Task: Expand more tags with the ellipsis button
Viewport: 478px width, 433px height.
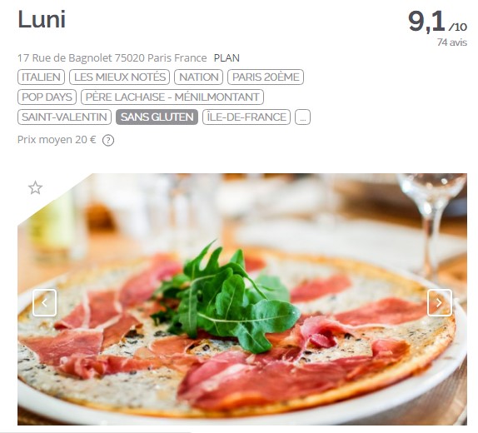Action: click(x=303, y=117)
